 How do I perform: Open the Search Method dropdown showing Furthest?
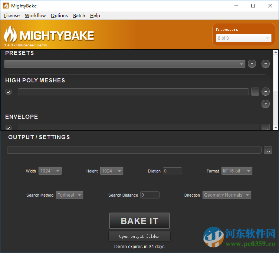click(69, 195)
